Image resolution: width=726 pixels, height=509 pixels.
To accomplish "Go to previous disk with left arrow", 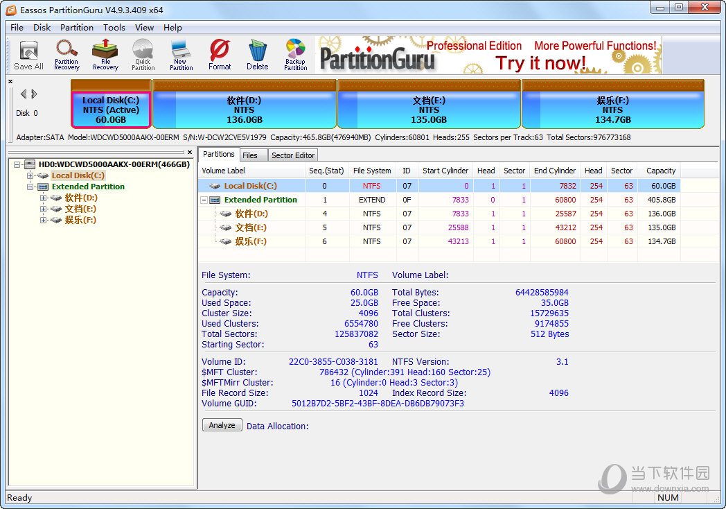I will point(23,94).
